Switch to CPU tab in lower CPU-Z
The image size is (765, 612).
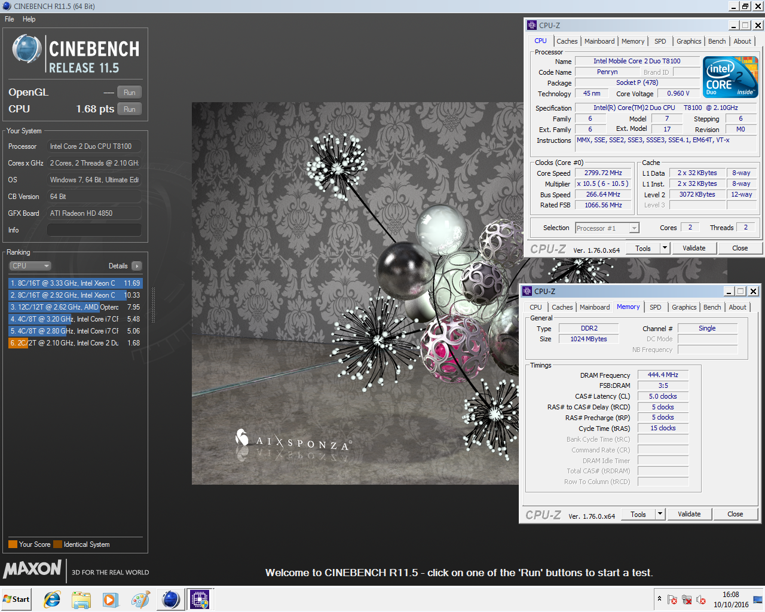[x=535, y=307]
